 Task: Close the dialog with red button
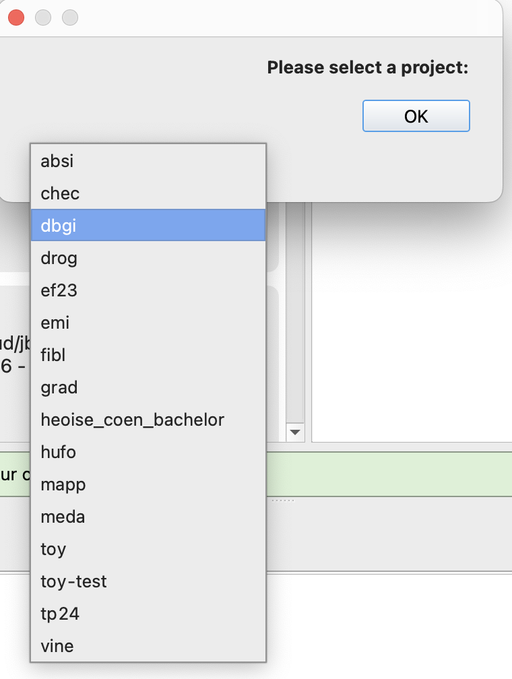point(15,18)
